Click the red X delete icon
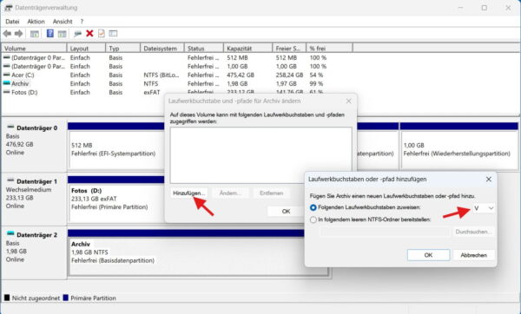 [89, 33]
